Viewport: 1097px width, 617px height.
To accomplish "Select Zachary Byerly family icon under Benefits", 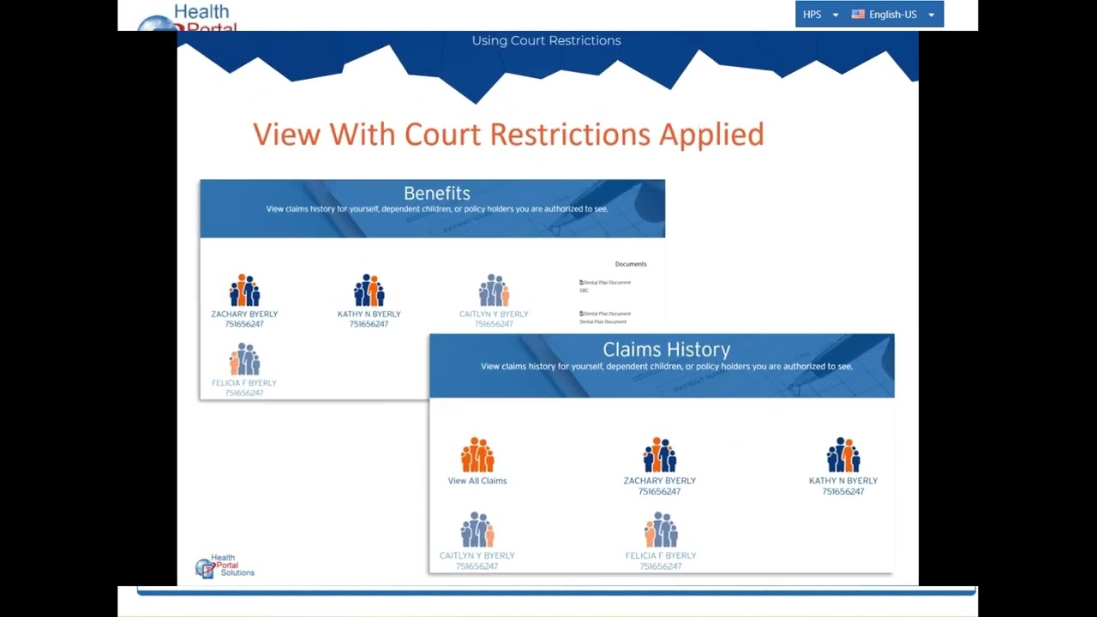I will pos(244,291).
